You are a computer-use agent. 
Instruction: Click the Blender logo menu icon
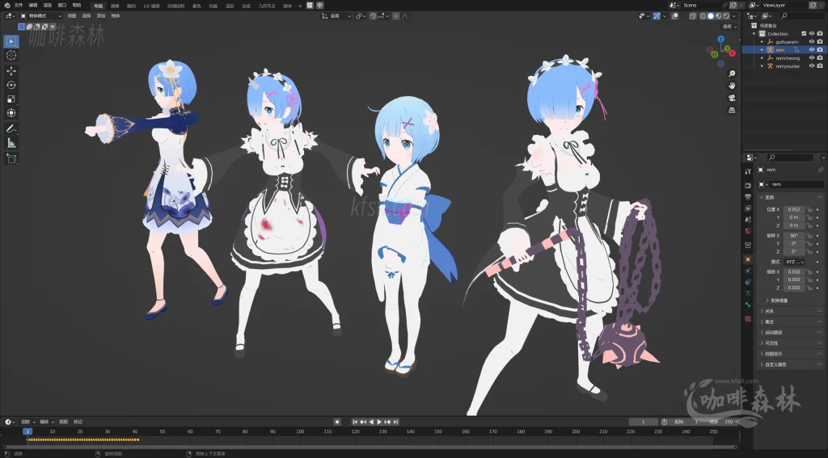7,6
